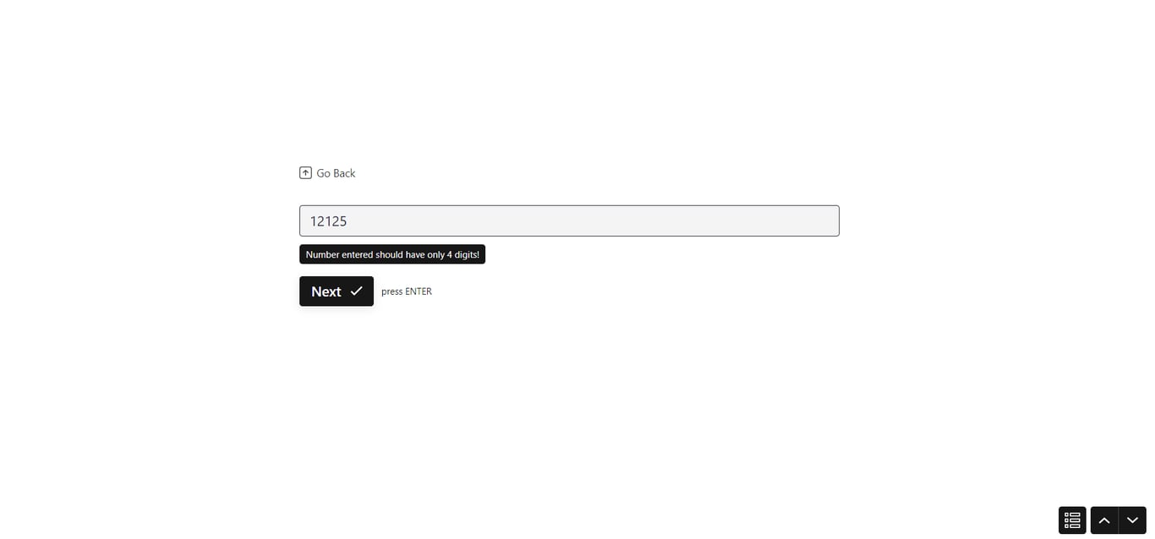Select the word Next on the button
Screen dimensions: 1155x539
pos(326,291)
